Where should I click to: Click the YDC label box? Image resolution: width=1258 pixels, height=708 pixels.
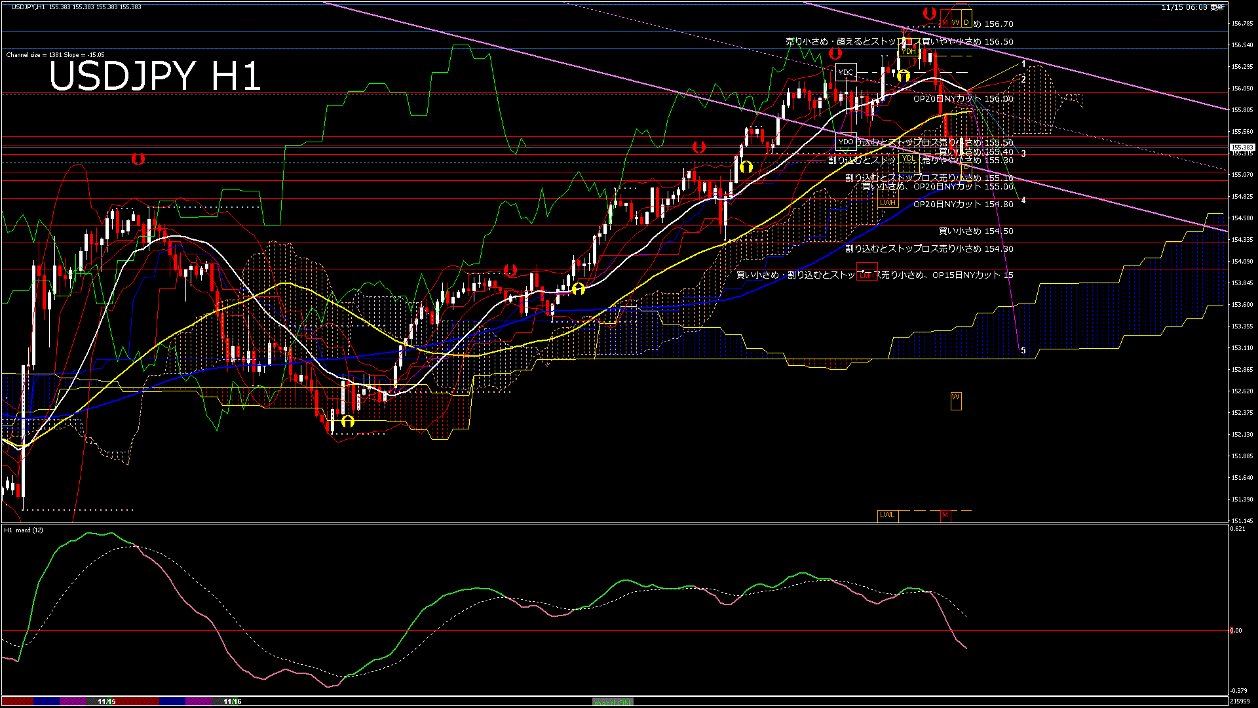pyautogui.click(x=846, y=72)
